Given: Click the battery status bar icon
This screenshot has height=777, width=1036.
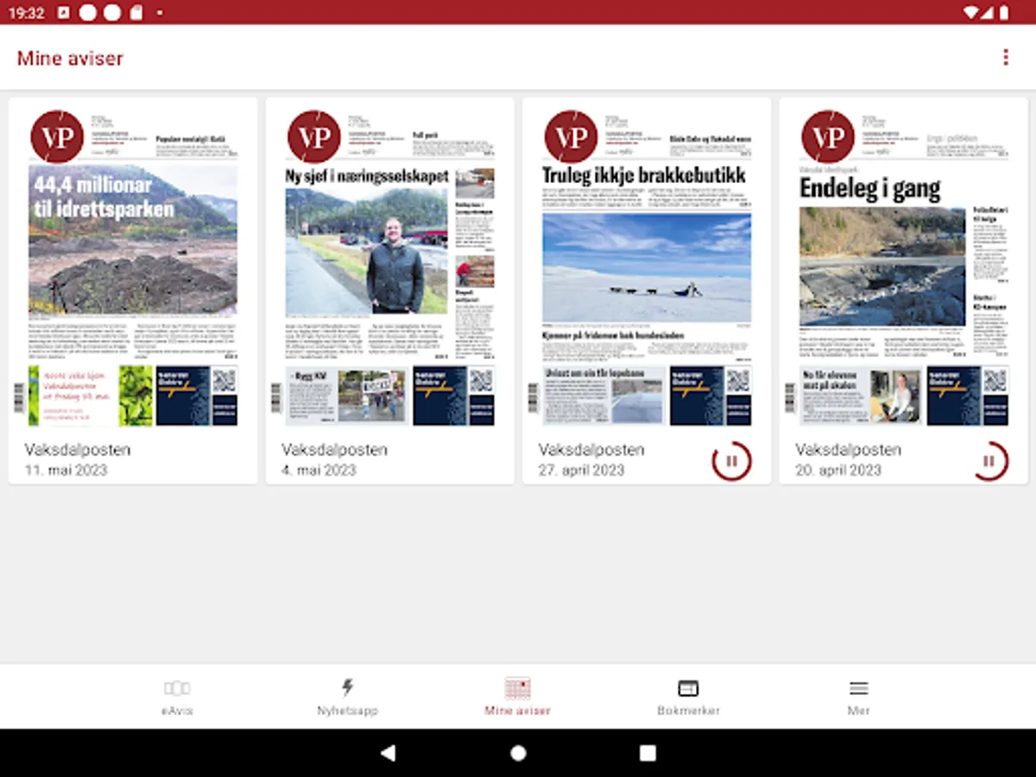Looking at the screenshot, I should coord(1004,13).
